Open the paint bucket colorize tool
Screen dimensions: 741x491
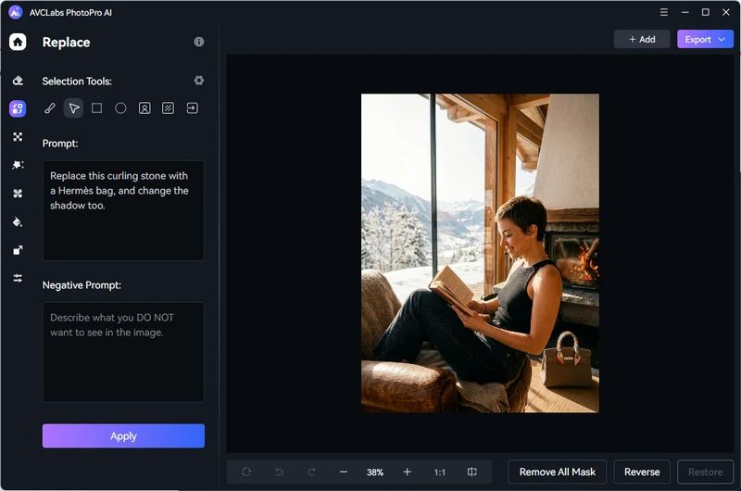18,221
